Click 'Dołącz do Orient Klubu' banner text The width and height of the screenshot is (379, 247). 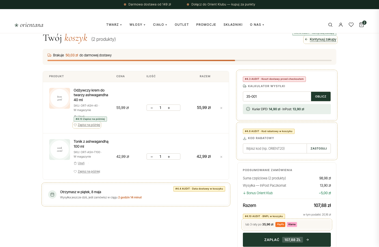point(223,4)
